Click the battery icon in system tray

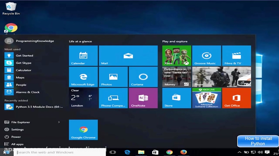pos(246,152)
